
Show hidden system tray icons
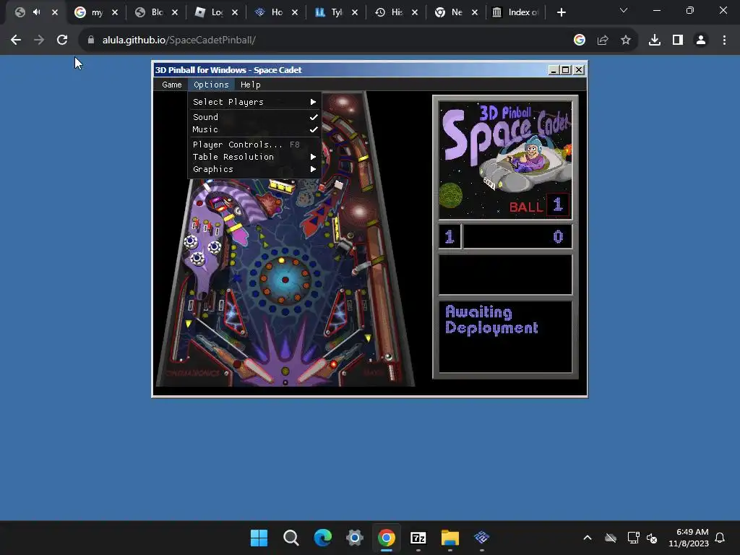point(588,538)
